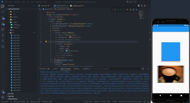Image resolution: width=190 pixels, height=103 pixels.
Task: Switch to main.dart editor tab
Action: tap(45, 6)
